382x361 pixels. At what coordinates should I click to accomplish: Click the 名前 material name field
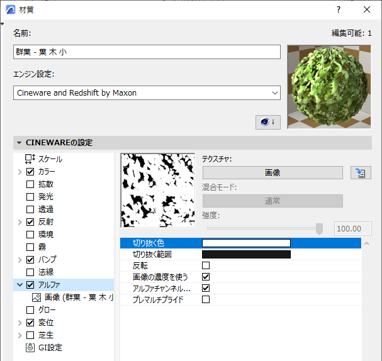point(147,52)
